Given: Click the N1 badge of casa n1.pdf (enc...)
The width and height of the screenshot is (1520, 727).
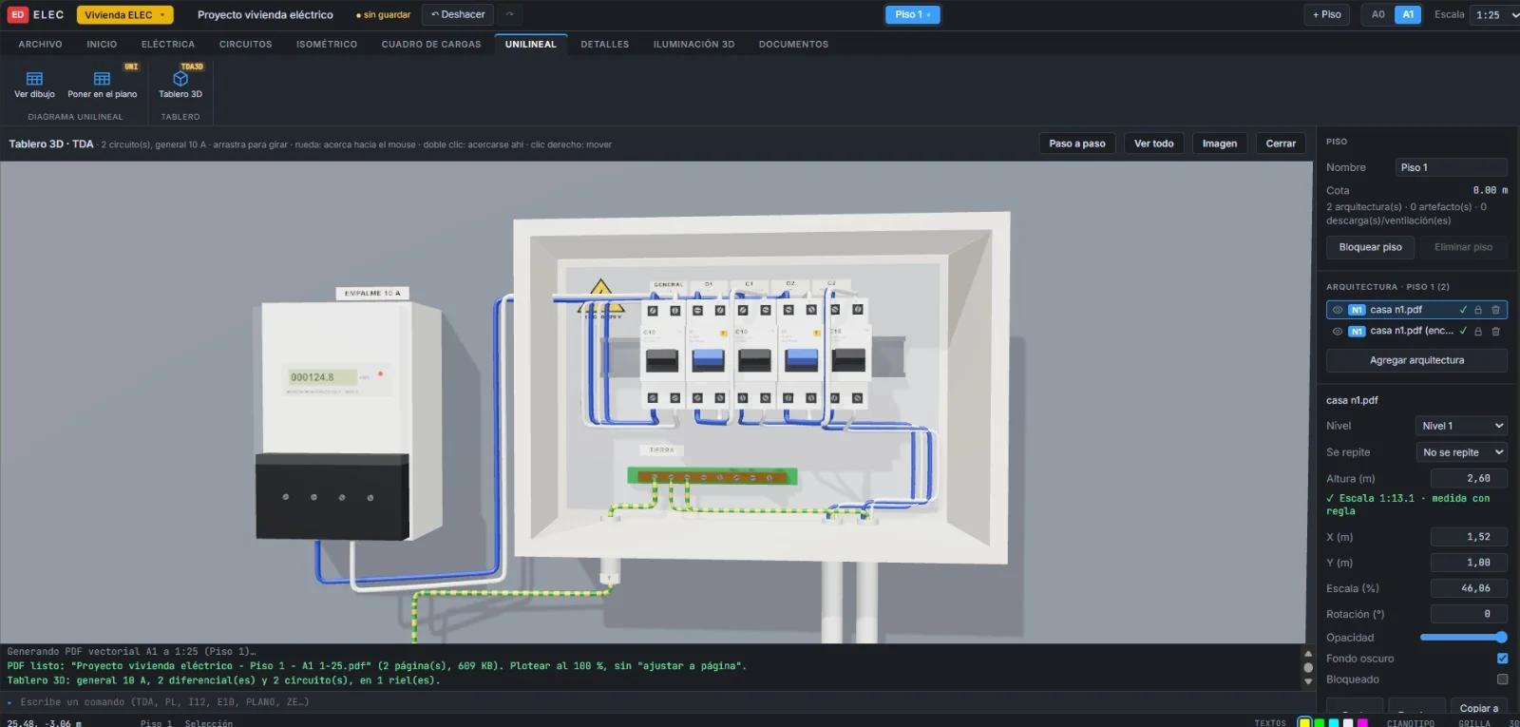Looking at the screenshot, I should point(1357,332).
